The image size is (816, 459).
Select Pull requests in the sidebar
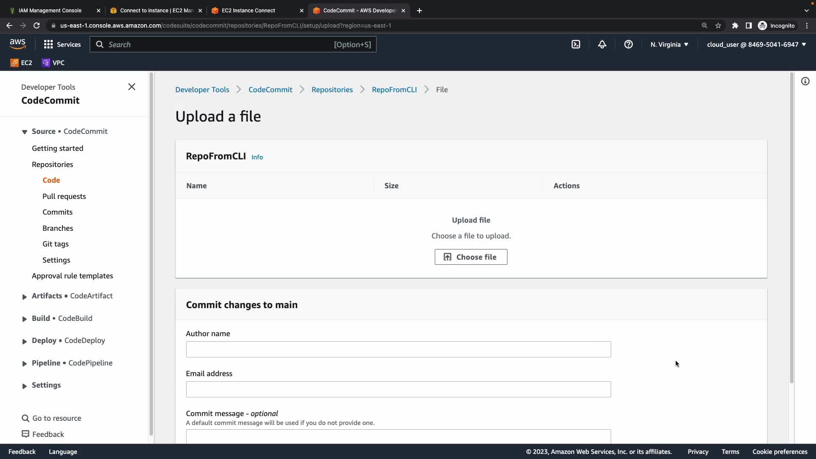coord(64,196)
